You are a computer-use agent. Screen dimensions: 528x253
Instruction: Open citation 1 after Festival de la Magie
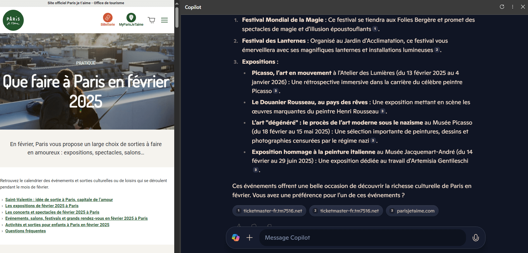tap(375, 29)
